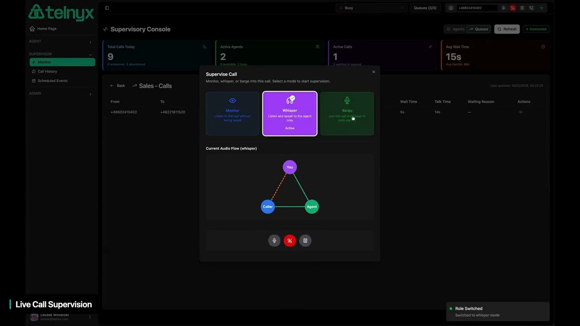
Task: Hang up supervision with red dialog button
Action: coord(290,241)
